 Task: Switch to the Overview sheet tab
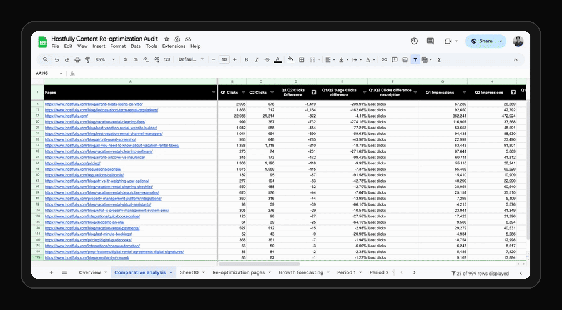pyautogui.click(x=89, y=272)
